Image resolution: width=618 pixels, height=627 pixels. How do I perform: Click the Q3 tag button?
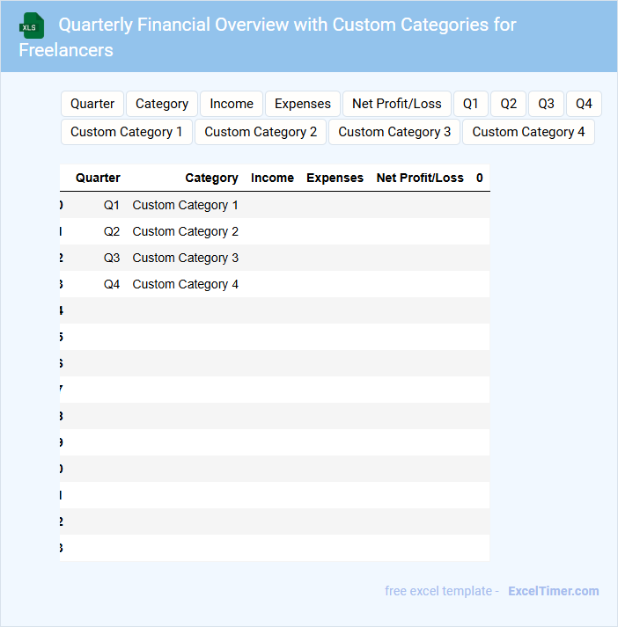pyautogui.click(x=547, y=104)
